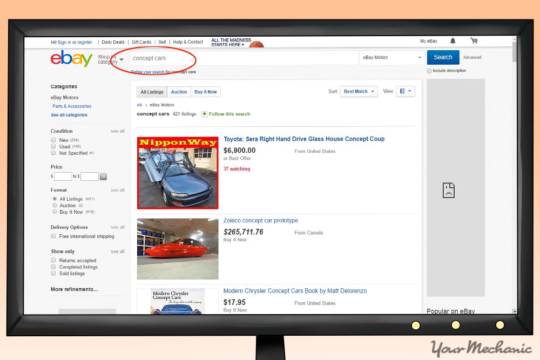The width and height of the screenshot is (540, 360).
Task: Select the Buy It Now format radio button
Action: [x=55, y=212]
